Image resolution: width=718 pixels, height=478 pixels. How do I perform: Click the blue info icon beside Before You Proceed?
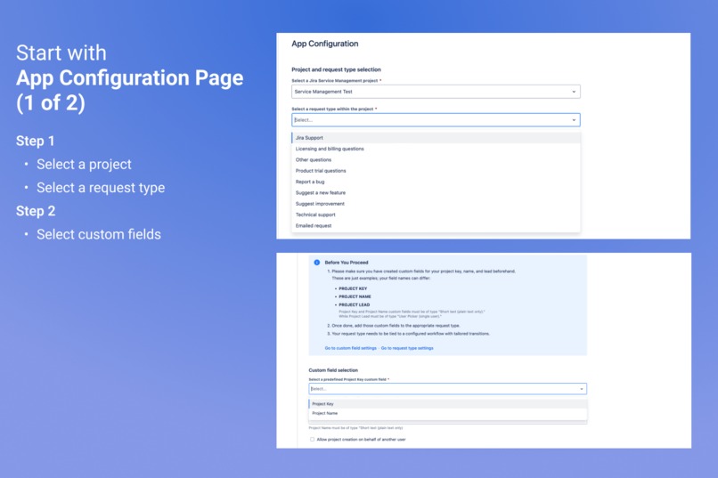coord(316,262)
